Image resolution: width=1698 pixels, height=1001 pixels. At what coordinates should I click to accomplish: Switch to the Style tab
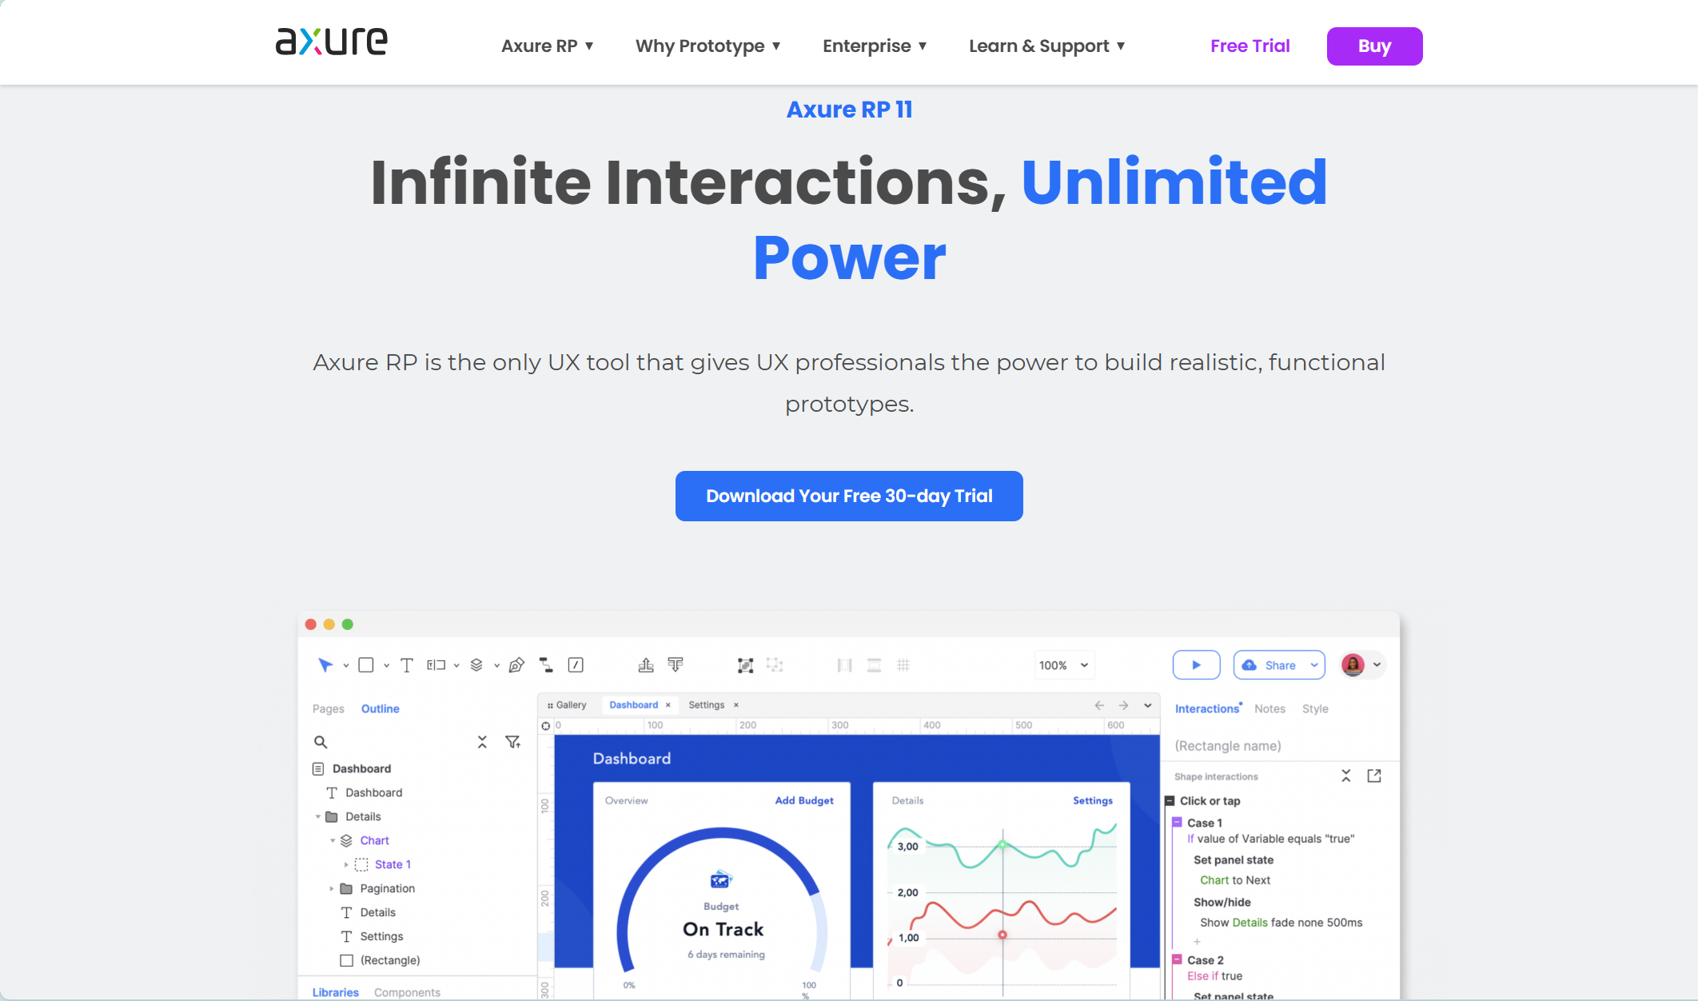point(1315,708)
